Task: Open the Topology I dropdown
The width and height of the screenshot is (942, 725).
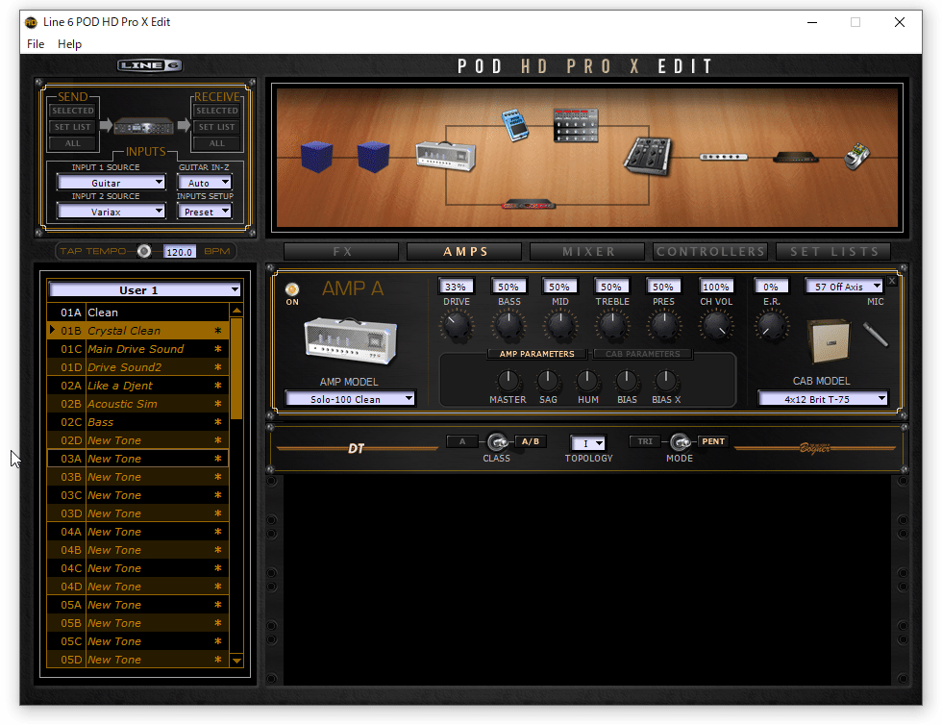Action: [x=587, y=443]
